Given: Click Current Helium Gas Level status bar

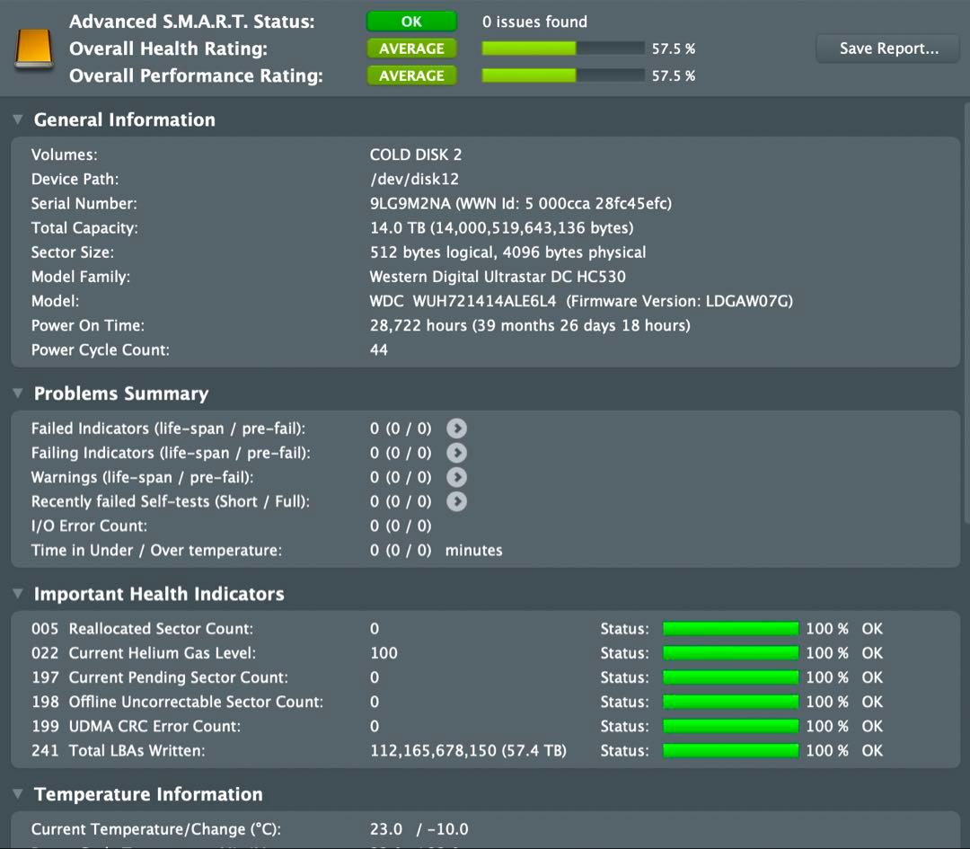Looking at the screenshot, I should pos(729,652).
